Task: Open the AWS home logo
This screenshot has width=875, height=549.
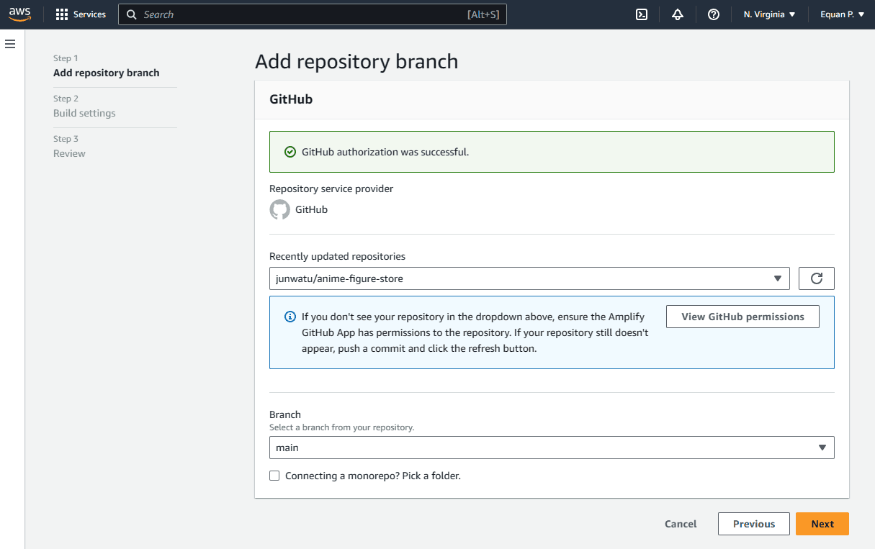Action: (20, 14)
